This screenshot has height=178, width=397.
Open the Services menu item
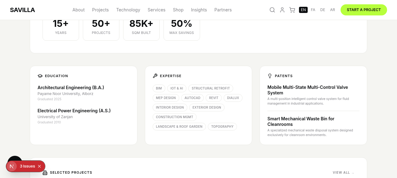(x=156, y=10)
